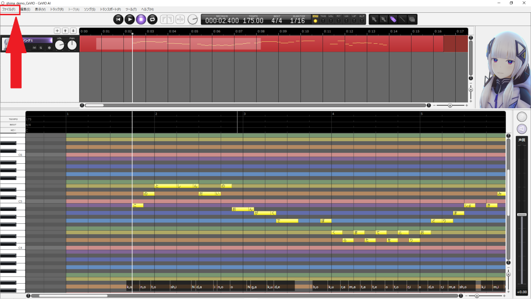
Task: Click the metronome dial icon
Action: click(193, 20)
